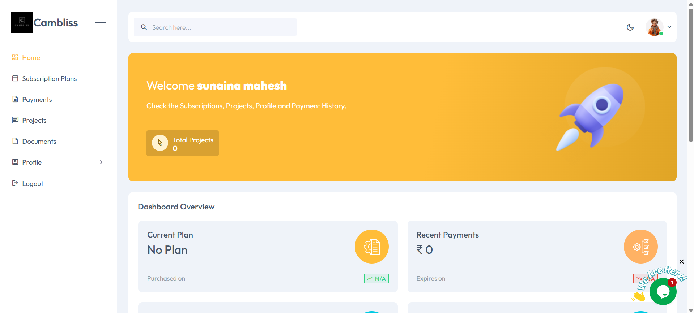Image resolution: width=694 pixels, height=313 pixels.
Task: Open the green chat bubble widget
Action: point(663,292)
